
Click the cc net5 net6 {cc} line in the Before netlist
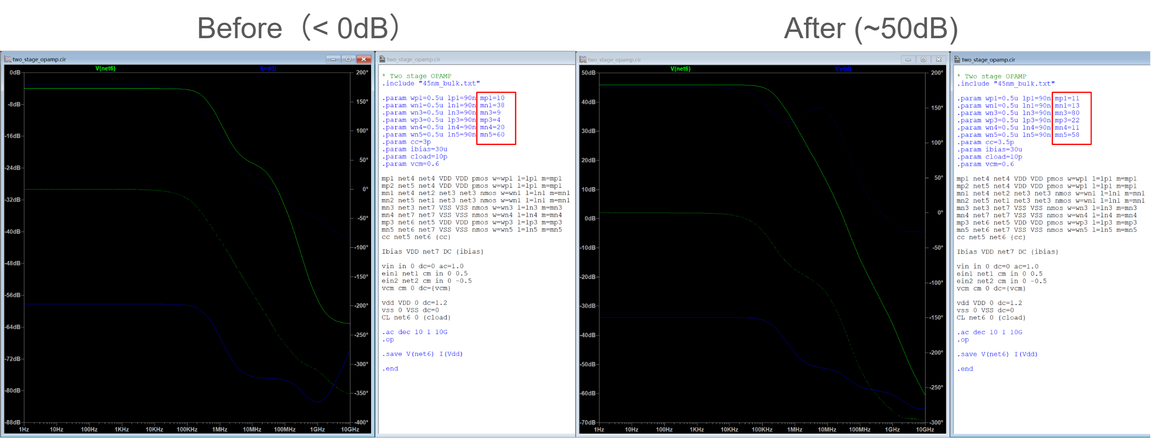[416, 237]
